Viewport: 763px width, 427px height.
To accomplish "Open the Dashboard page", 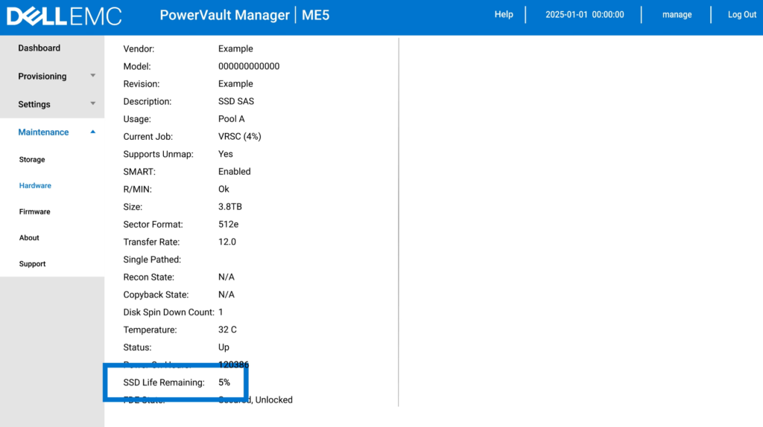I will [x=39, y=48].
